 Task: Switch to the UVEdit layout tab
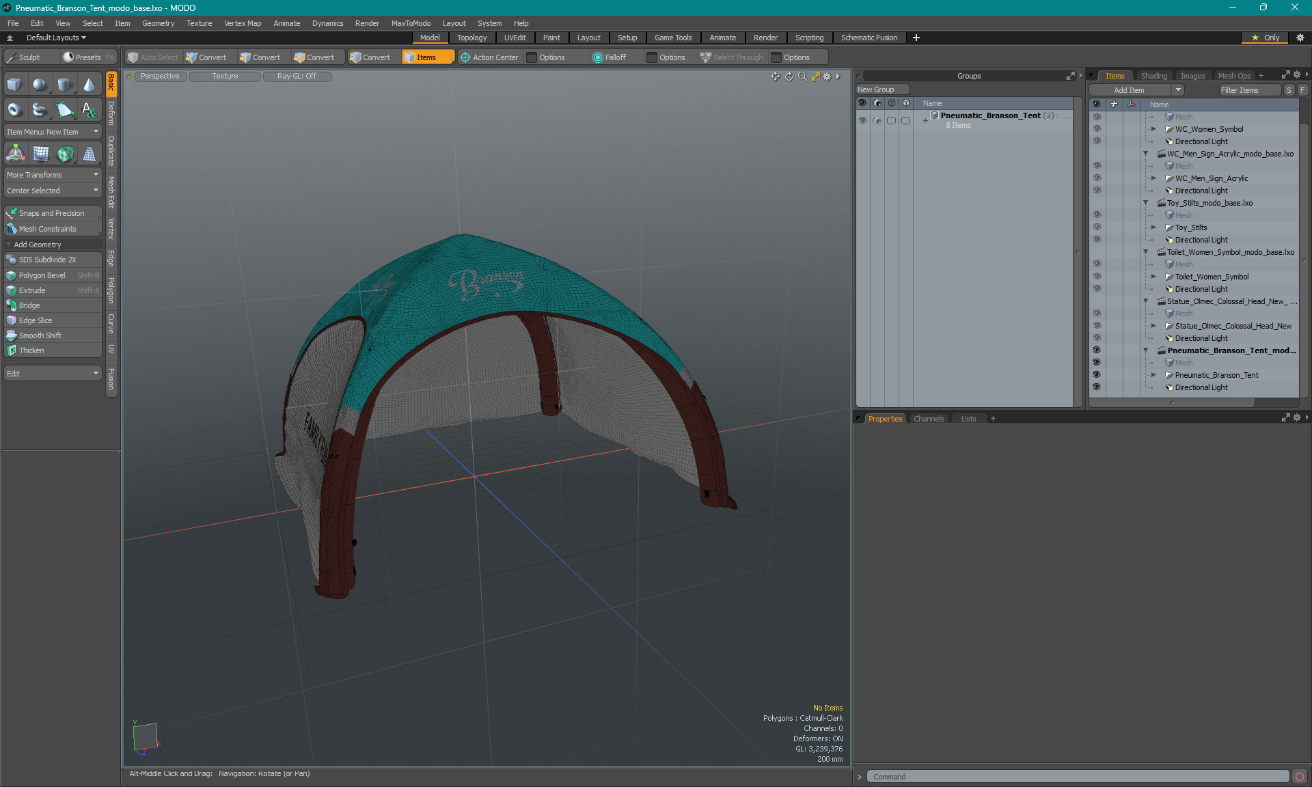pos(515,38)
